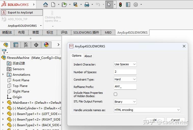Open the About tab in the dialog
Screen dimensions: 193x130
tap(88, 56)
